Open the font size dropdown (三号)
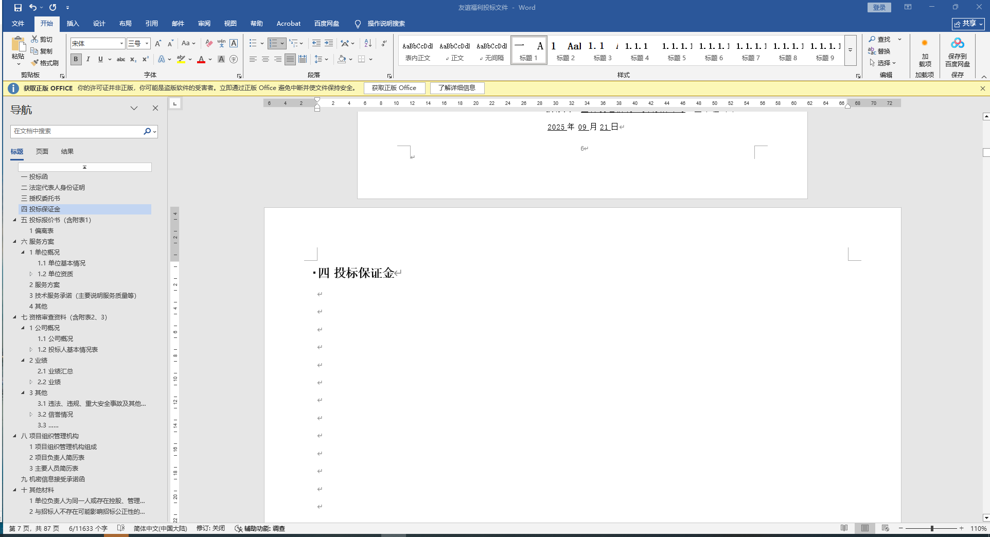The height and width of the screenshot is (537, 990). coord(147,44)
